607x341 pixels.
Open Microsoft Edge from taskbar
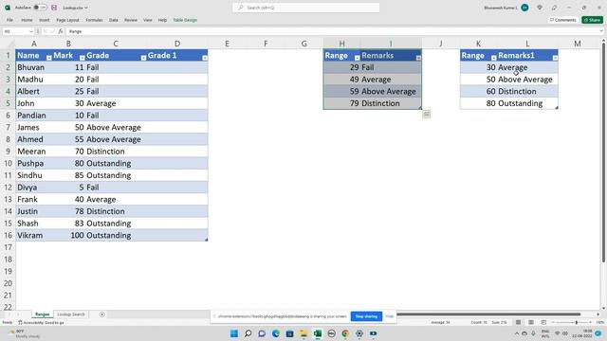(x=276, y=333)
